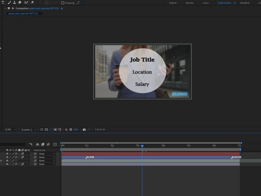Switch to the Review workspace
Screen dimensions: 261x196
click(x=189, y=3)
